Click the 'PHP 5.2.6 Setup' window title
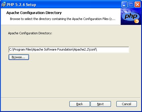The width and height of the screenshot is (142, 112). pos(21,5)
